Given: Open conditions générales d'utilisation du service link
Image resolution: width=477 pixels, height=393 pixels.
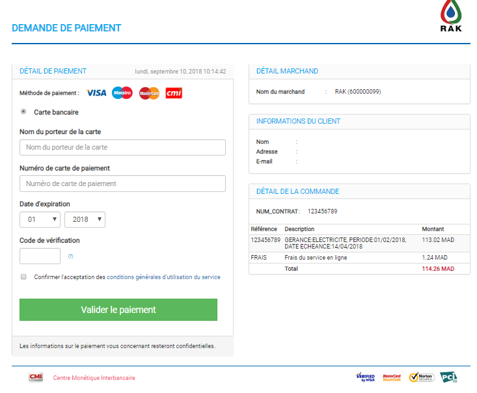Looking at the screenshot, I should [163, 277].
